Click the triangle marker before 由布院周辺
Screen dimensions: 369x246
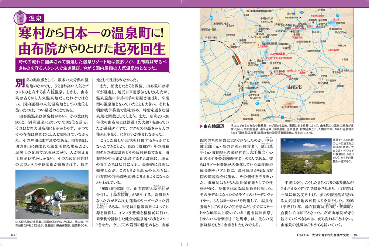pos(201,126)
